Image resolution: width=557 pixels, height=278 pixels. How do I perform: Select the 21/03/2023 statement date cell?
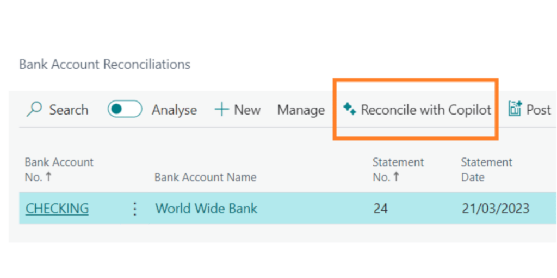(x=495, y=208)
